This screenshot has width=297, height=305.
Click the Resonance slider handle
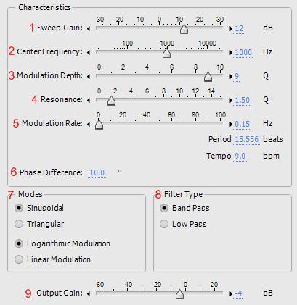[111, 101]
